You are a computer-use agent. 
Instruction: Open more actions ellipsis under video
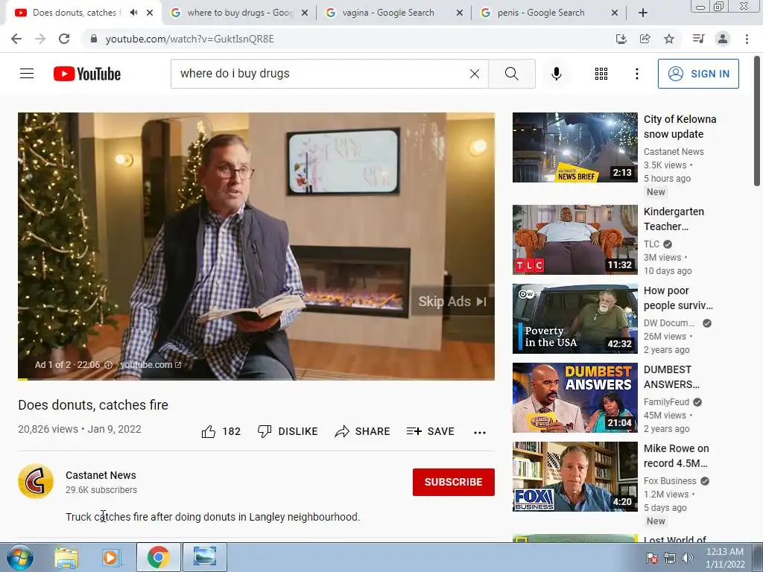tap(480, 433)
